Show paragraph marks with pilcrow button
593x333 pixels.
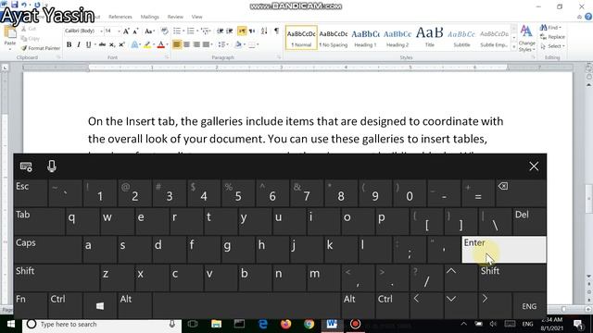click(277, 31)
